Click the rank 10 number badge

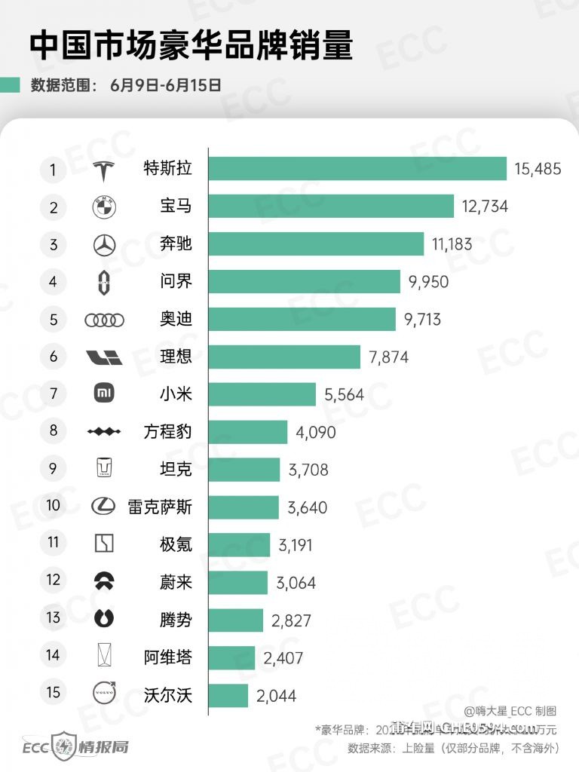tap(54, 505)
